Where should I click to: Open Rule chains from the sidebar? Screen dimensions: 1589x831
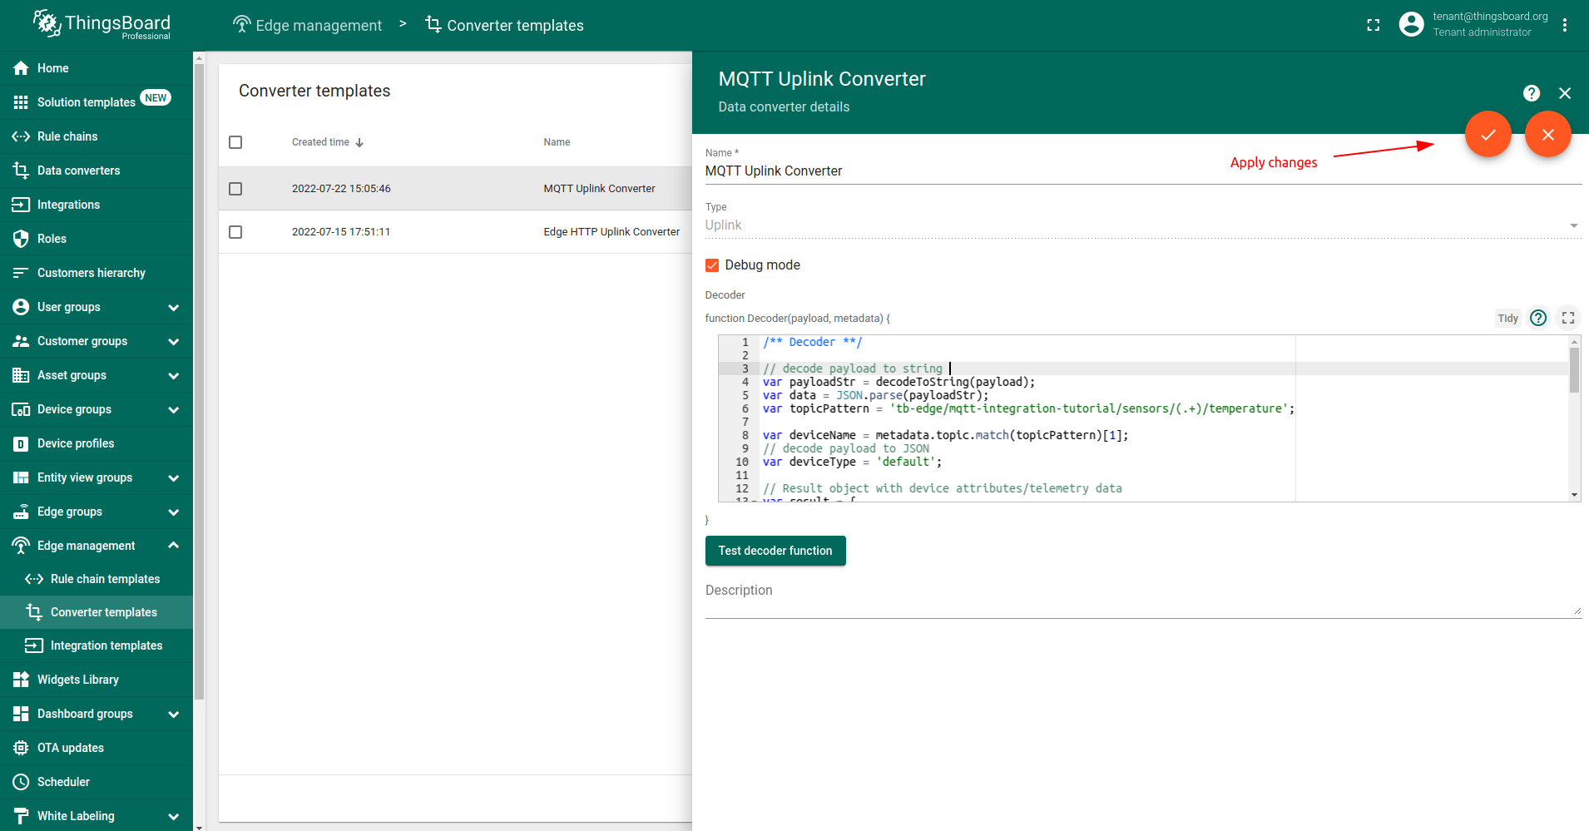[67, 136]
